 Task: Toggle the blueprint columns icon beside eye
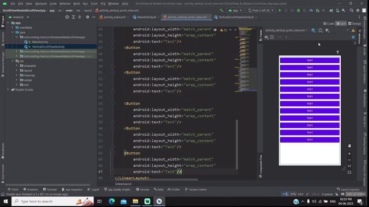(272, 37)
